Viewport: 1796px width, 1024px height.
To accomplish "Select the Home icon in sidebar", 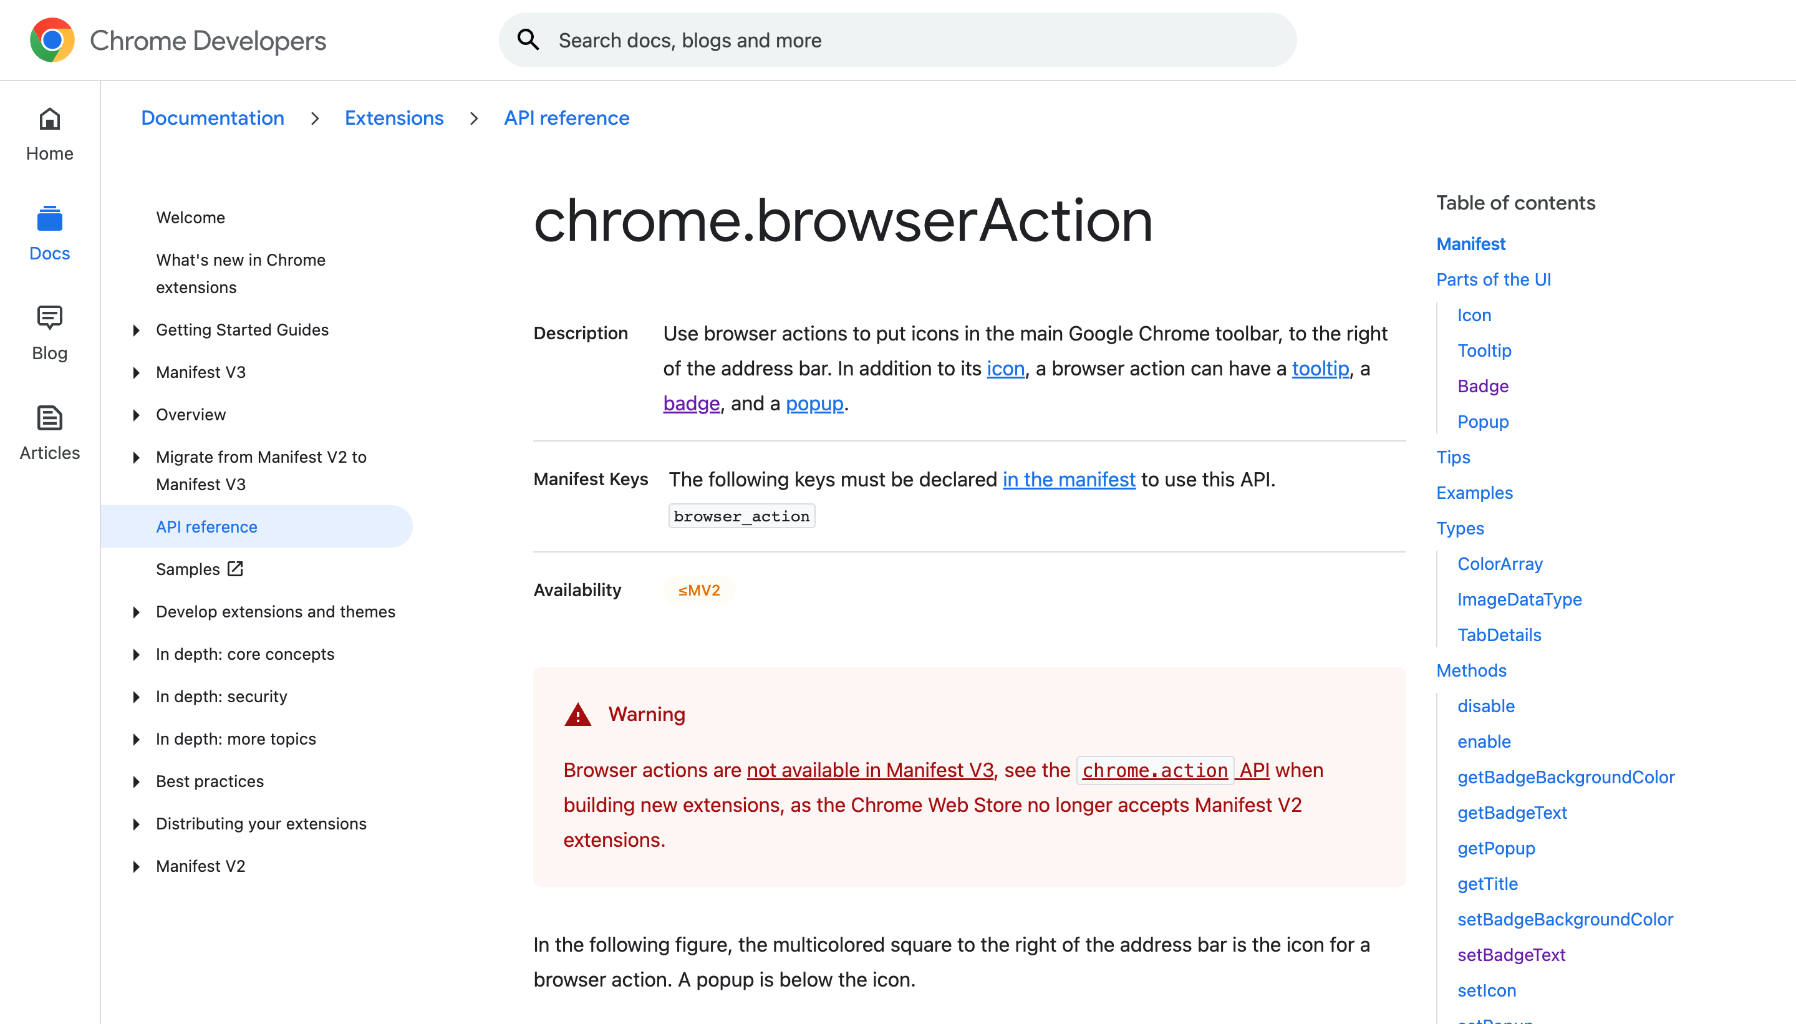I will tap(49, 119).
